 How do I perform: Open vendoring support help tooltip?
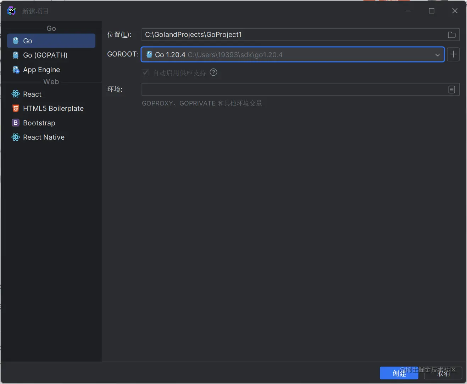click(213, 72)
